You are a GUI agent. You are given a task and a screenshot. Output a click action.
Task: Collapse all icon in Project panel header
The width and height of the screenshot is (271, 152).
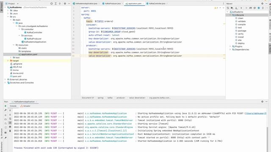pyautogui.click(x=60, y=3)
